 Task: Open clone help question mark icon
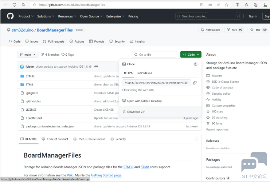[x=196, y=64]
